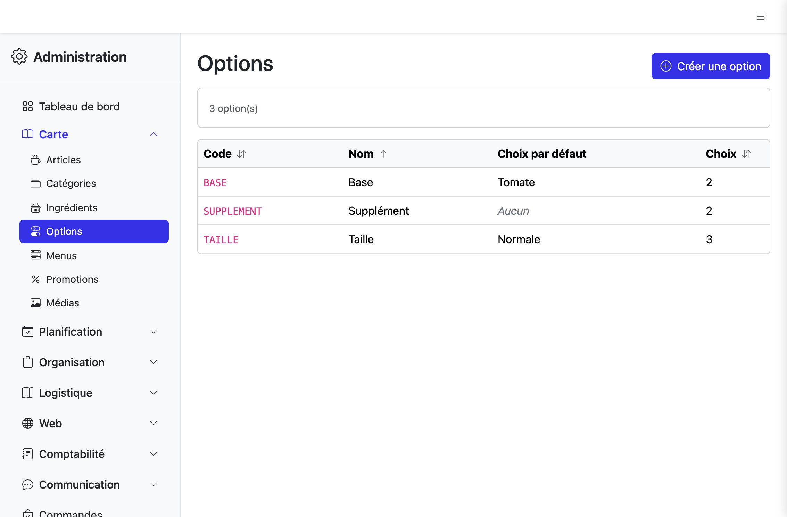Click the Commandes bag icon
The height and width of the screenshot is (517, 787).
click(x=27, y=513)
